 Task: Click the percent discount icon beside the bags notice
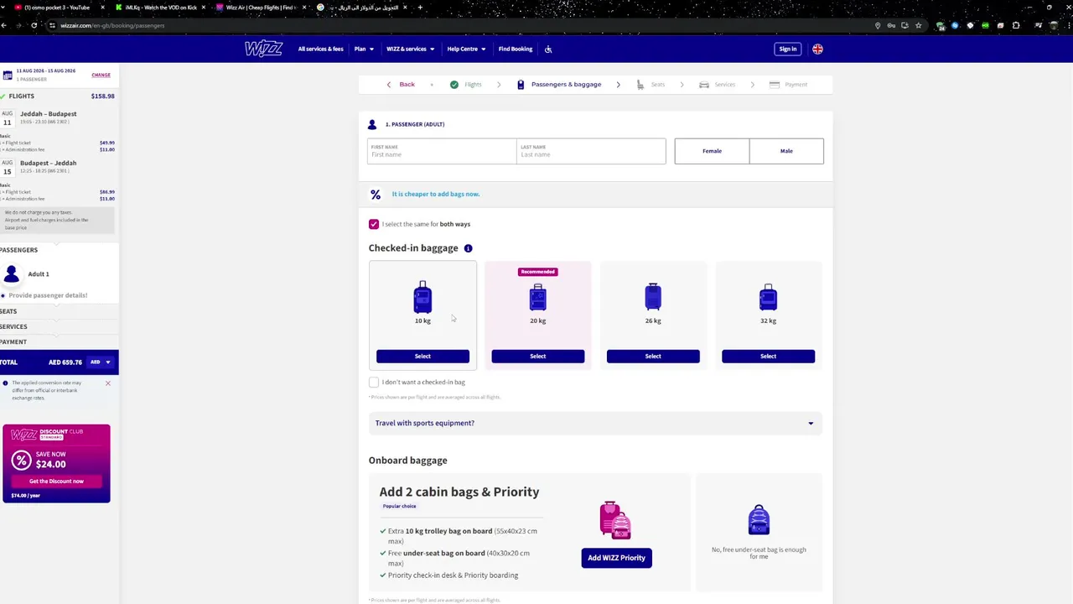(376, 195)
